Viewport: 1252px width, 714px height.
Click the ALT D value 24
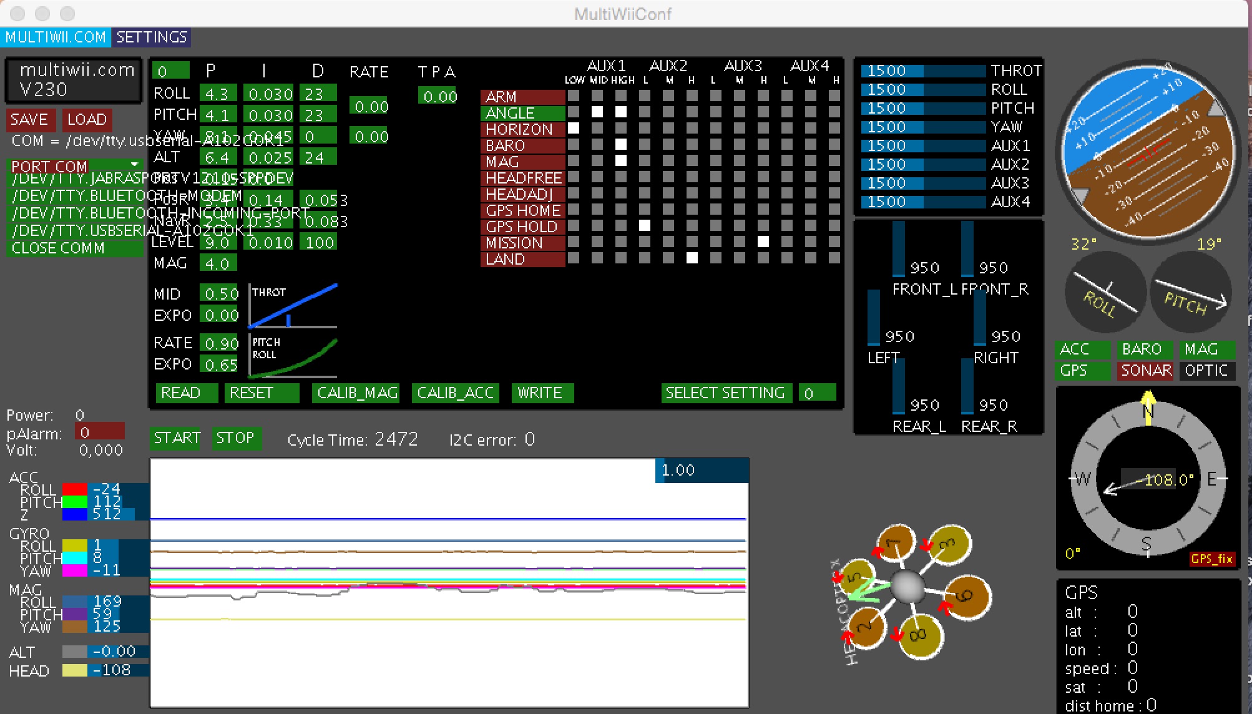318,157
